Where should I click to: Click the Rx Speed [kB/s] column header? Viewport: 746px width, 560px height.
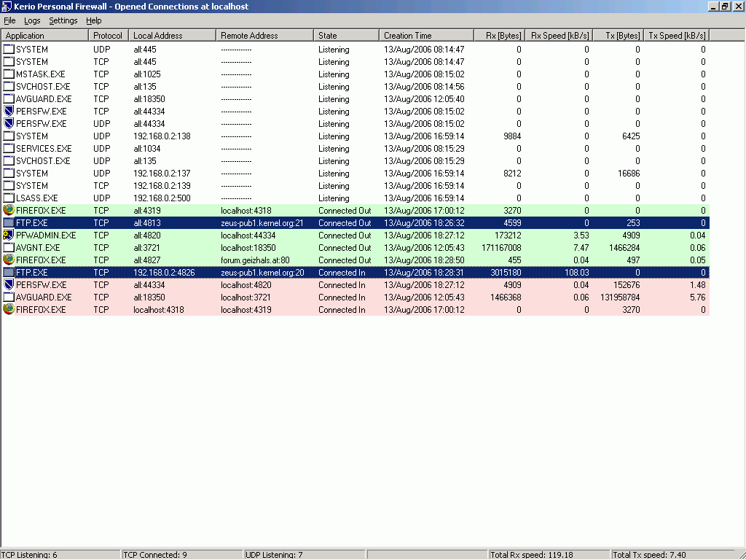coord(559,35)
